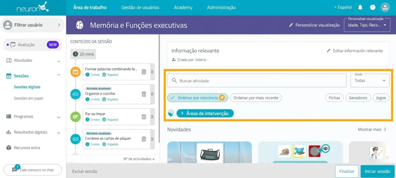Go to Área de trabalho tab

[90, 8]
